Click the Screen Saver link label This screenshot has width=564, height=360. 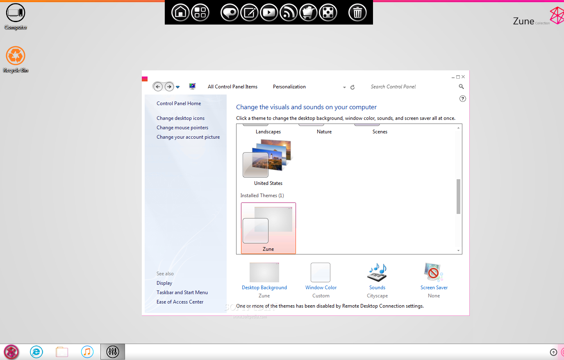(434, 288)
